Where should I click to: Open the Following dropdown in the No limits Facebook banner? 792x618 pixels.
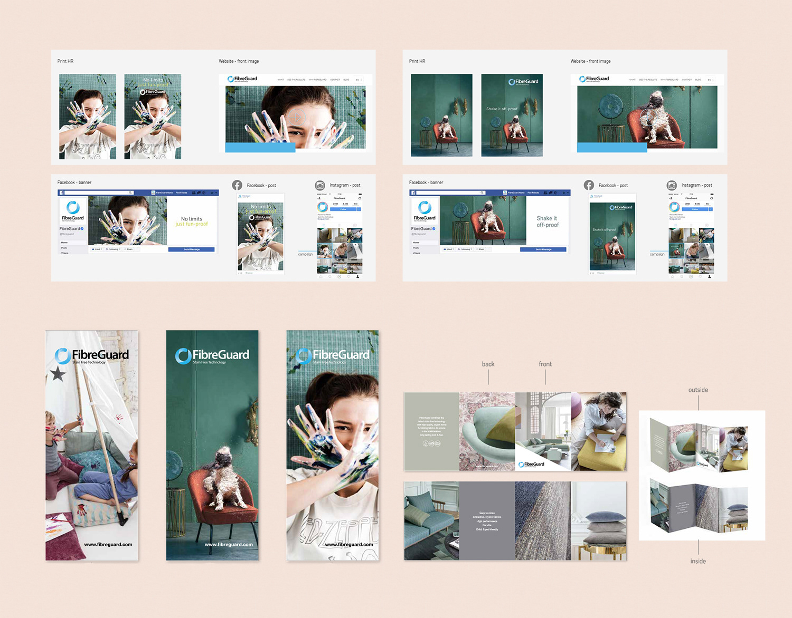pyautogui.click(x=113, y=249)
